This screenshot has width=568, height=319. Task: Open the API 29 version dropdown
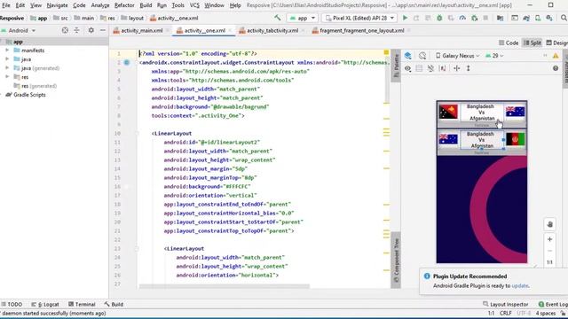pyautogui.click(x=494, y=56)
